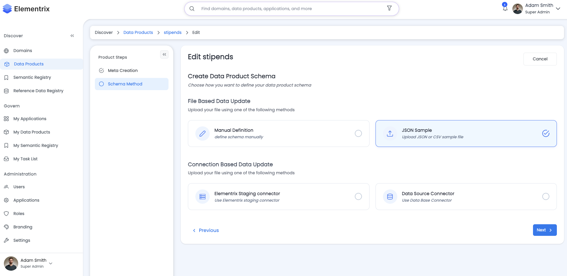The height and width of the screenshot is (276, 567).
Task: Select the Manual Definition radio button
Action: click(358, 134)
